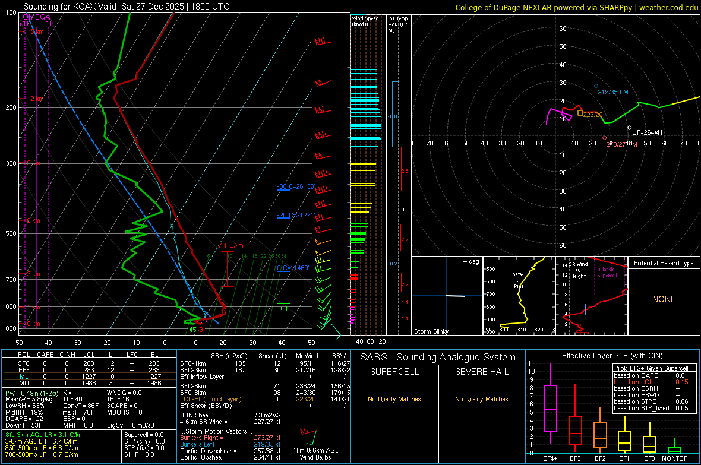Click the Theta-E v. Pres panel

519,296
